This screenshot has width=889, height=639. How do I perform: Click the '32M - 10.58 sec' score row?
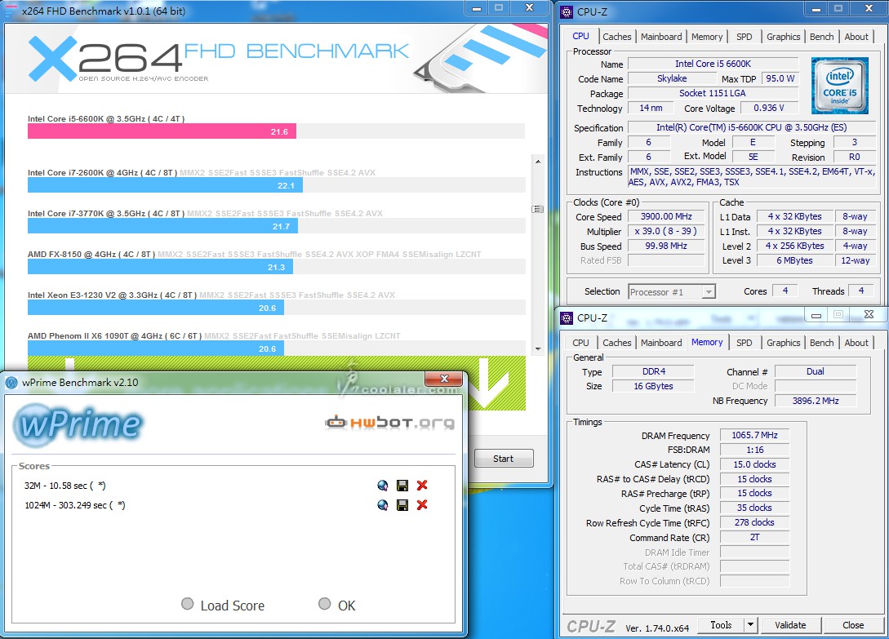pos(65,486)
